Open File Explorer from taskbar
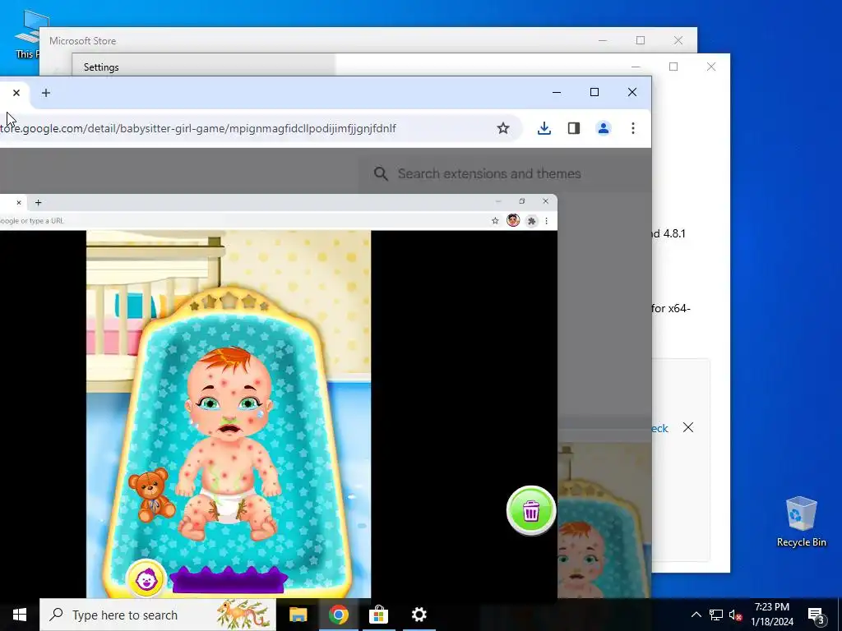Viewport: 842px width, 631px height. click(298, 615)
